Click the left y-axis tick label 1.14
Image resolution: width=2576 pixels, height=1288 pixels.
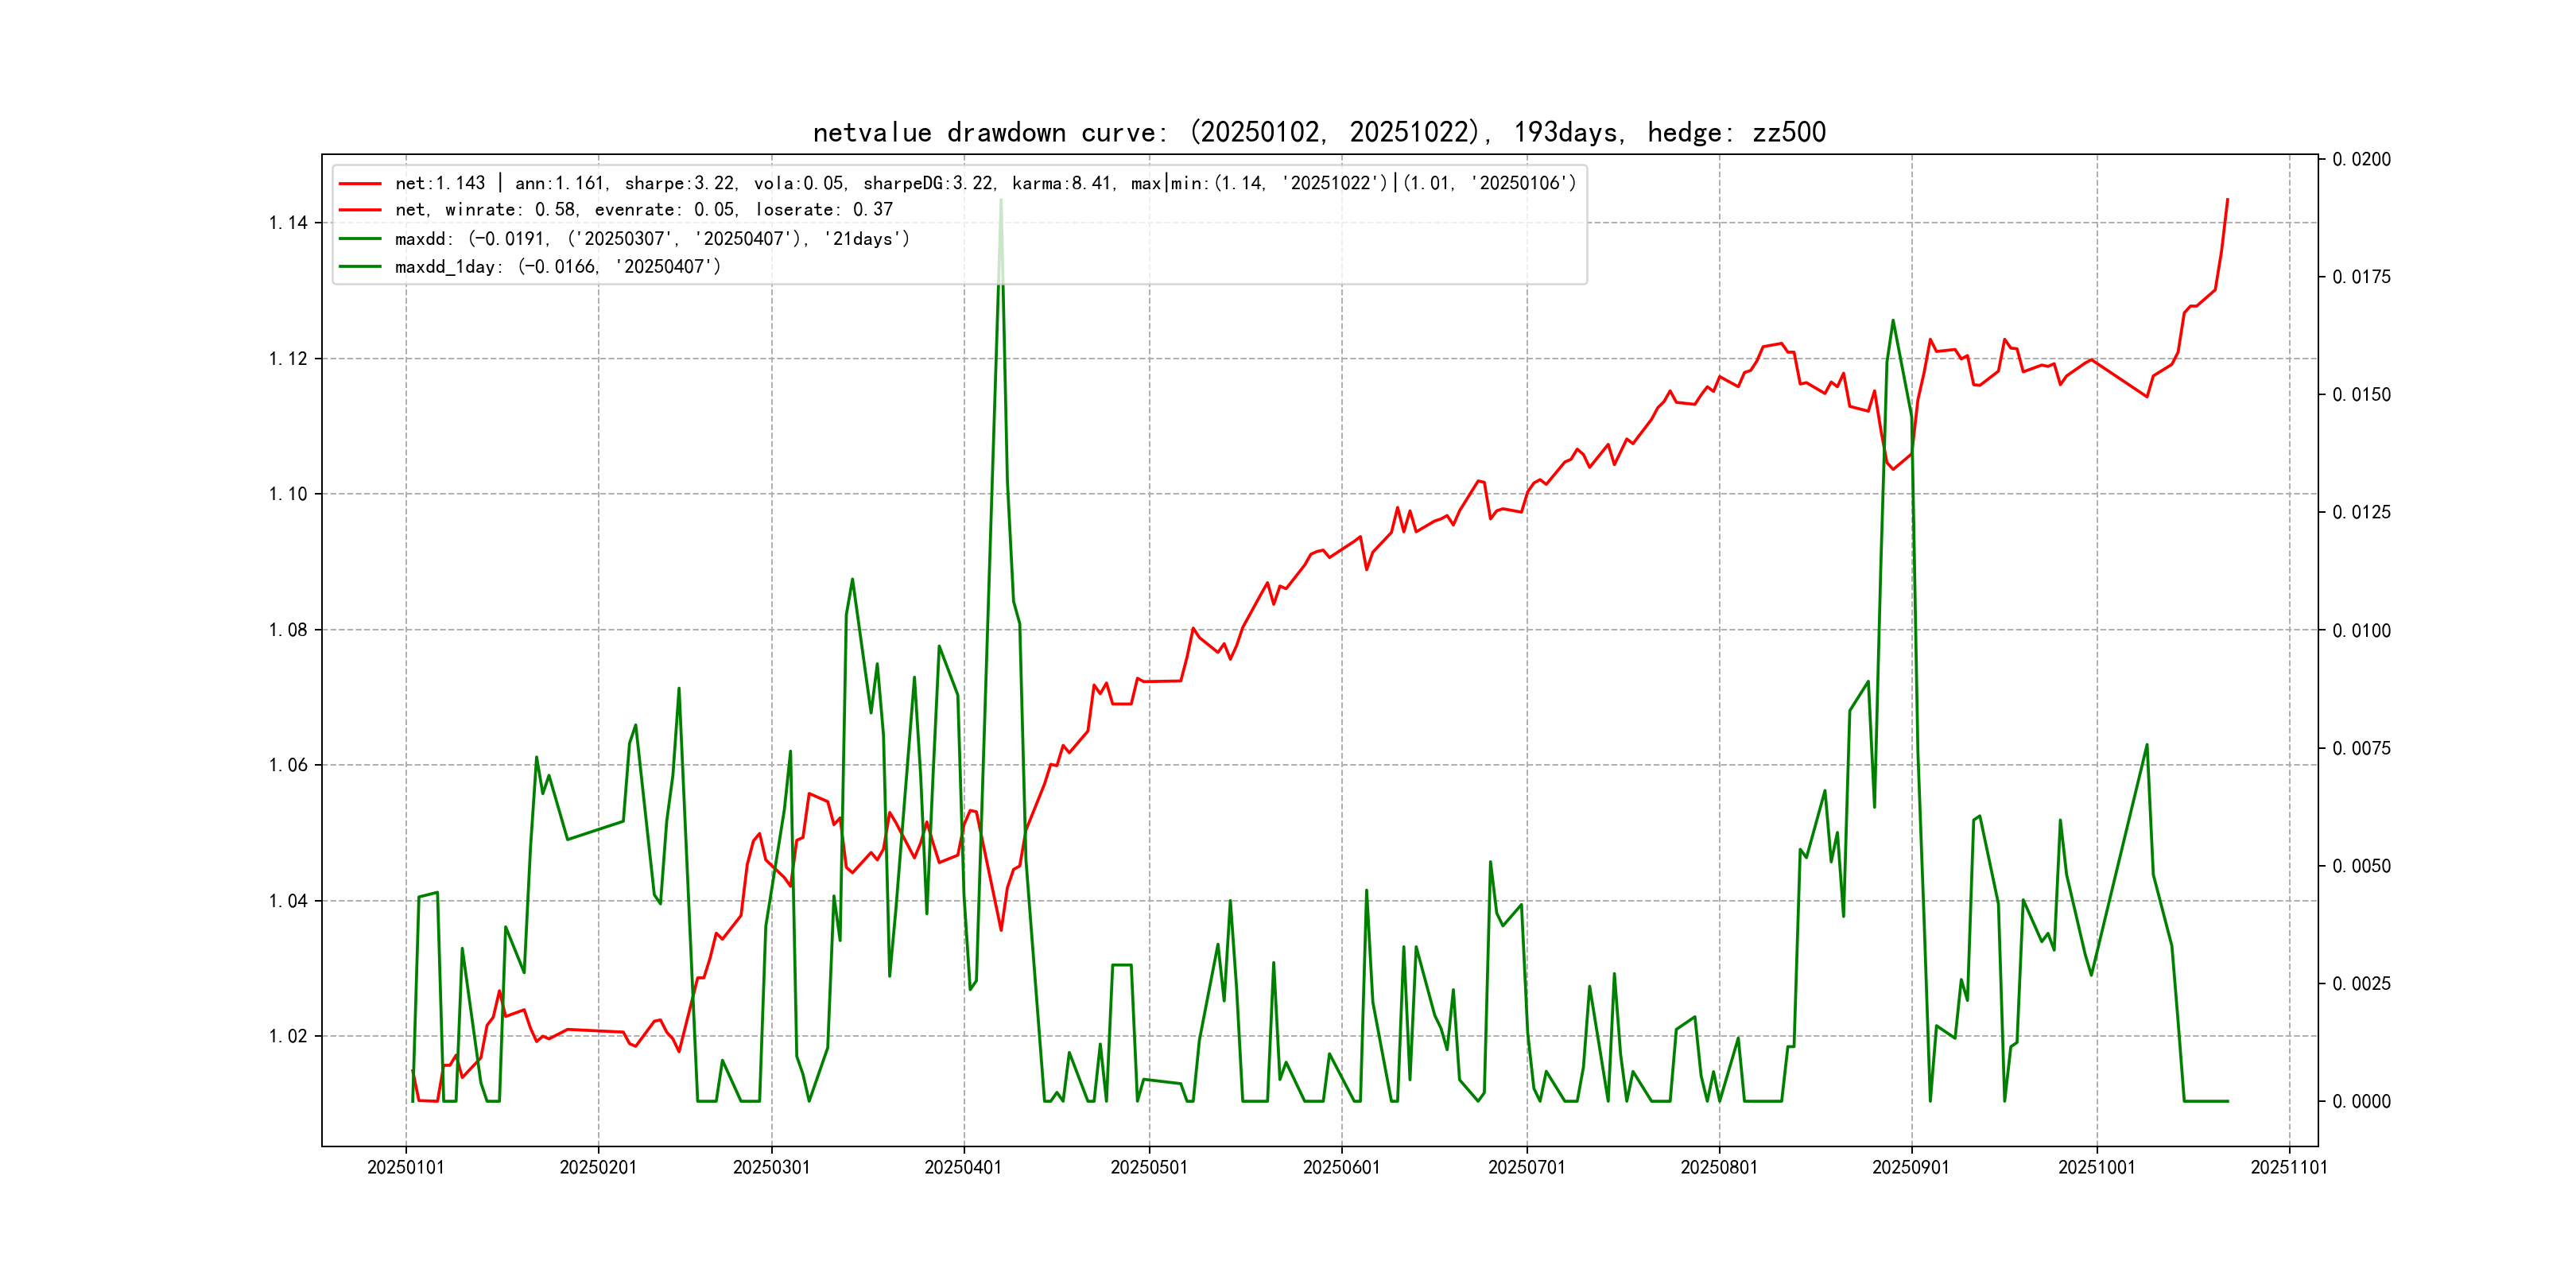tap(288, 223)
